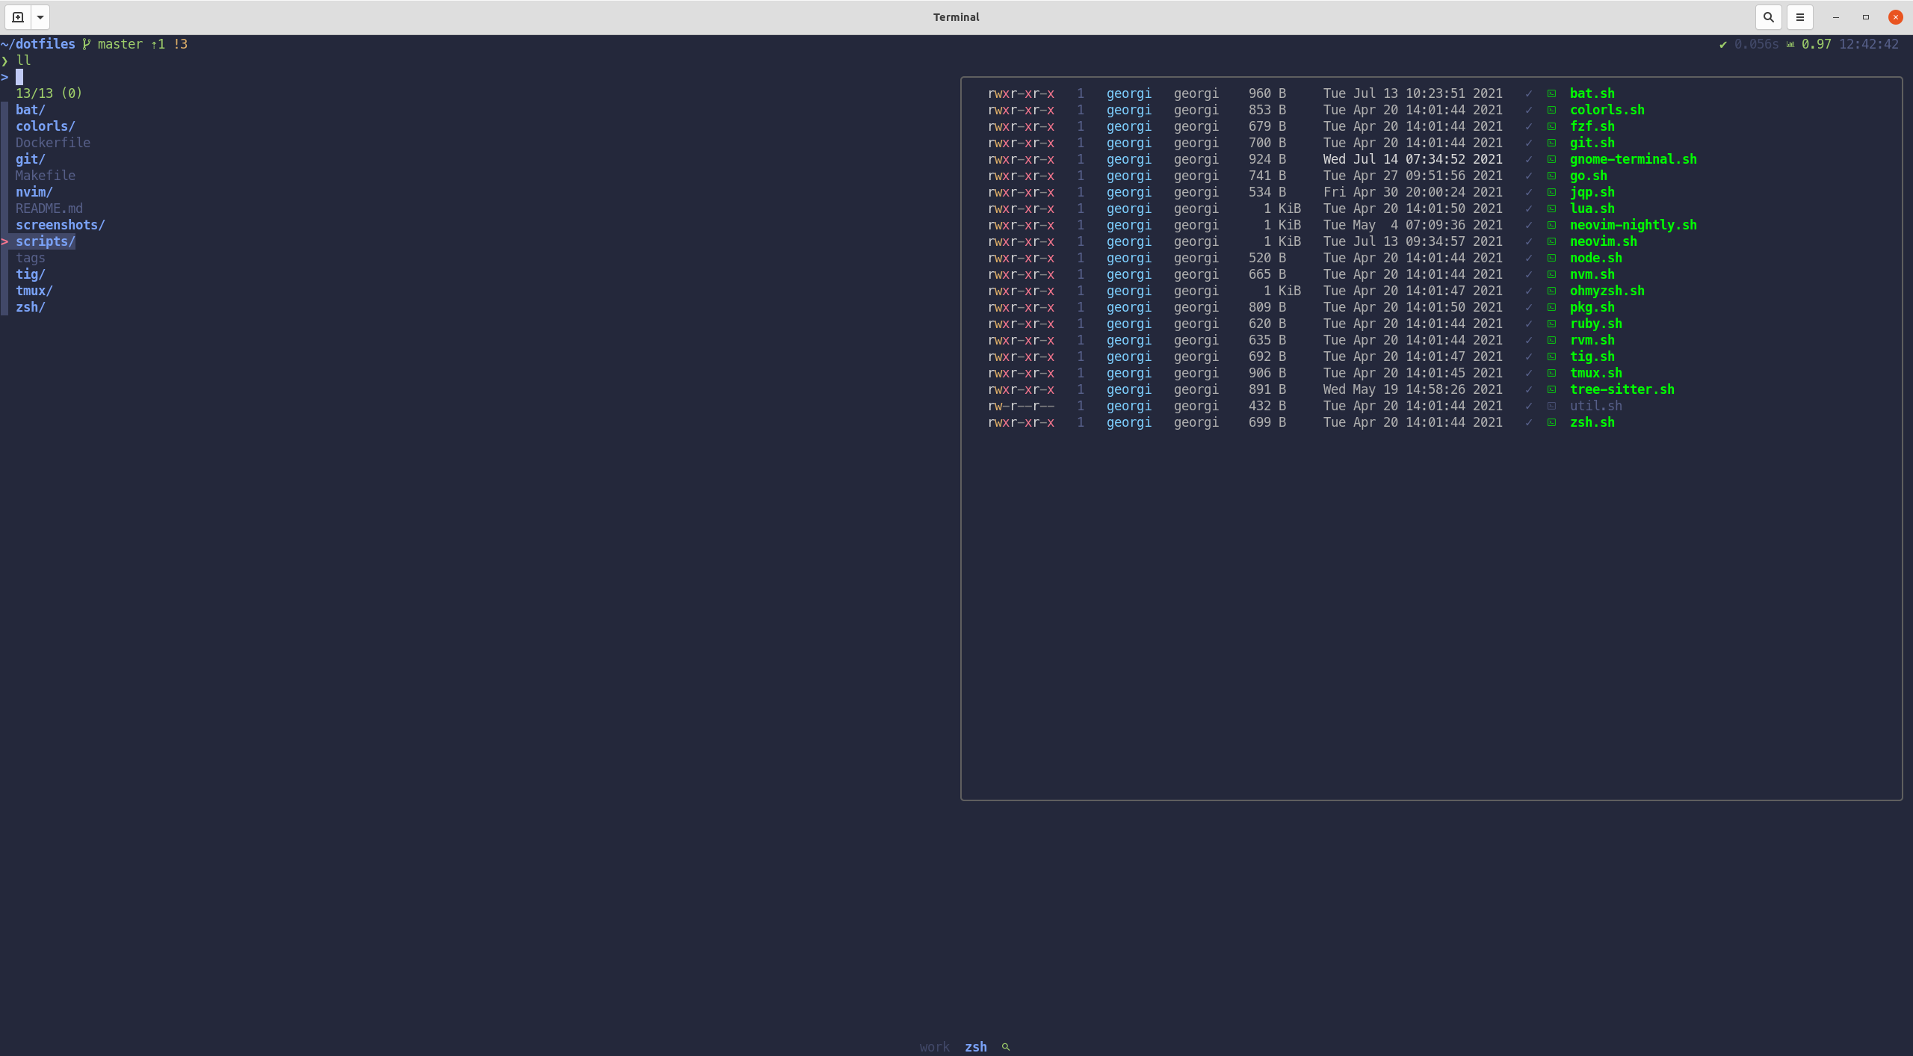The height and width of the screenshot is (1056, 1913).
Task: Open the hamburger menu button
Action: click(1799, 16)
